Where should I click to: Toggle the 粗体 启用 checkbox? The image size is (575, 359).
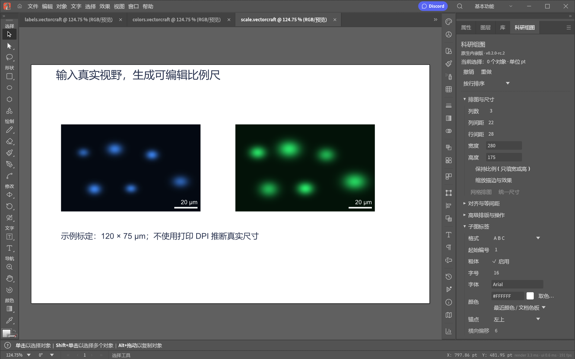(x=500, y=261)
